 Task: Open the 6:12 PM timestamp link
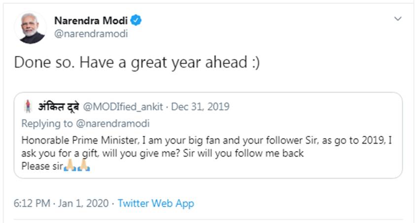(x=31, y=203)
